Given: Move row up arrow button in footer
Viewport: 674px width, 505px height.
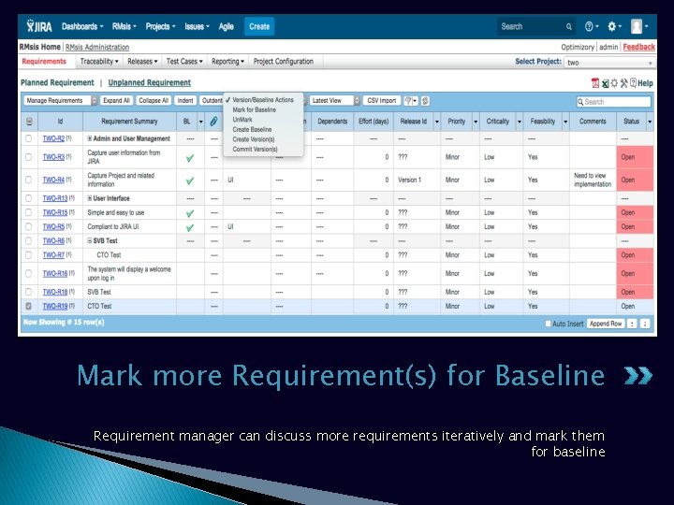Looking at the screenshot, I should [x=632, y=324].
